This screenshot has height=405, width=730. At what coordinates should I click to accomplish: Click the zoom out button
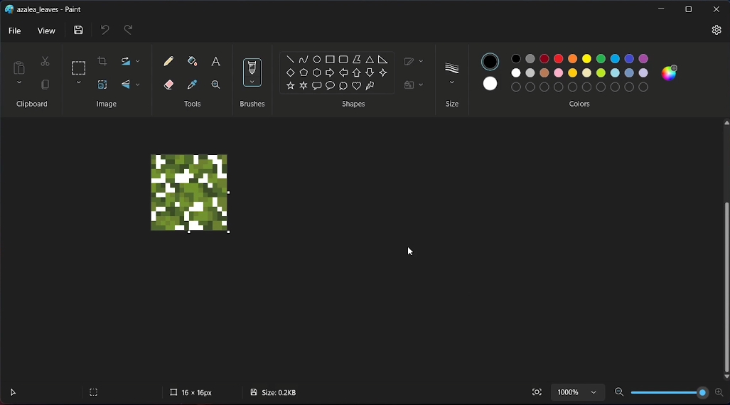point(619,392)
